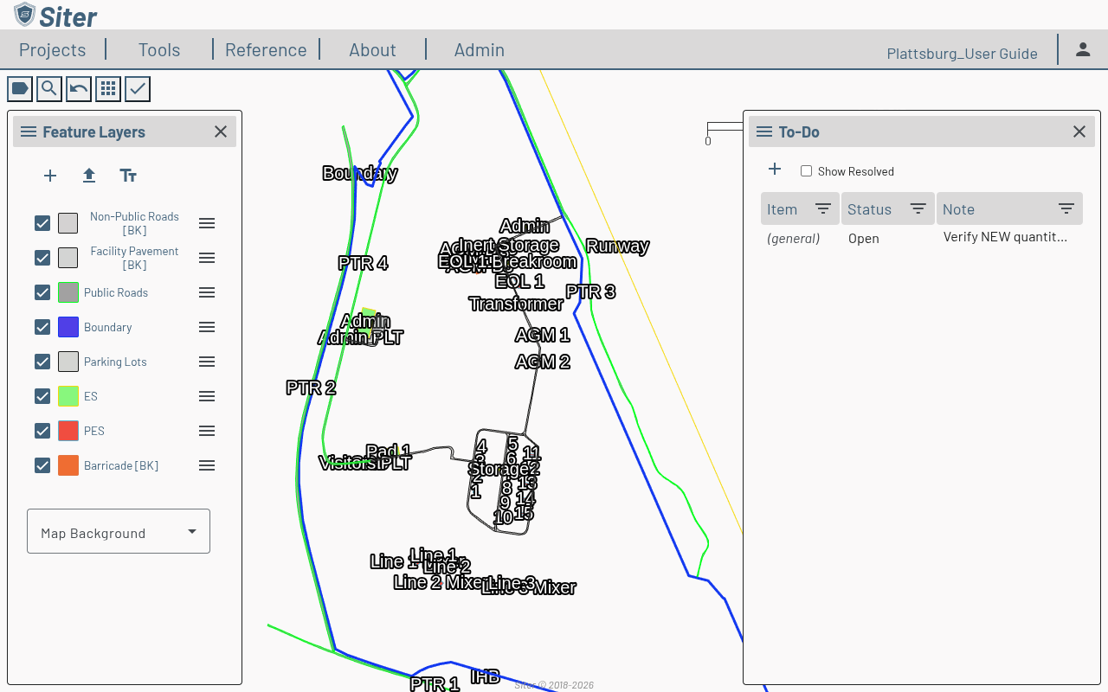Image resolution: width=1108 pixels, height=692 pixels.
Task: Click the green ES layer color swatch
Action: pyautogui.click(x=68, y=396)
